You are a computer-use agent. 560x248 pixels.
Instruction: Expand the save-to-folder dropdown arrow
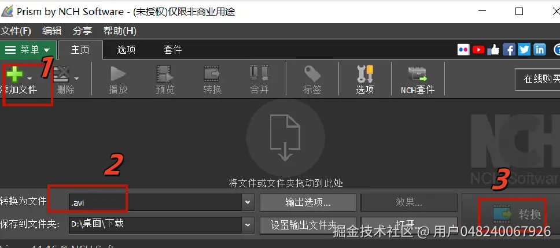[x=248, y=225]
